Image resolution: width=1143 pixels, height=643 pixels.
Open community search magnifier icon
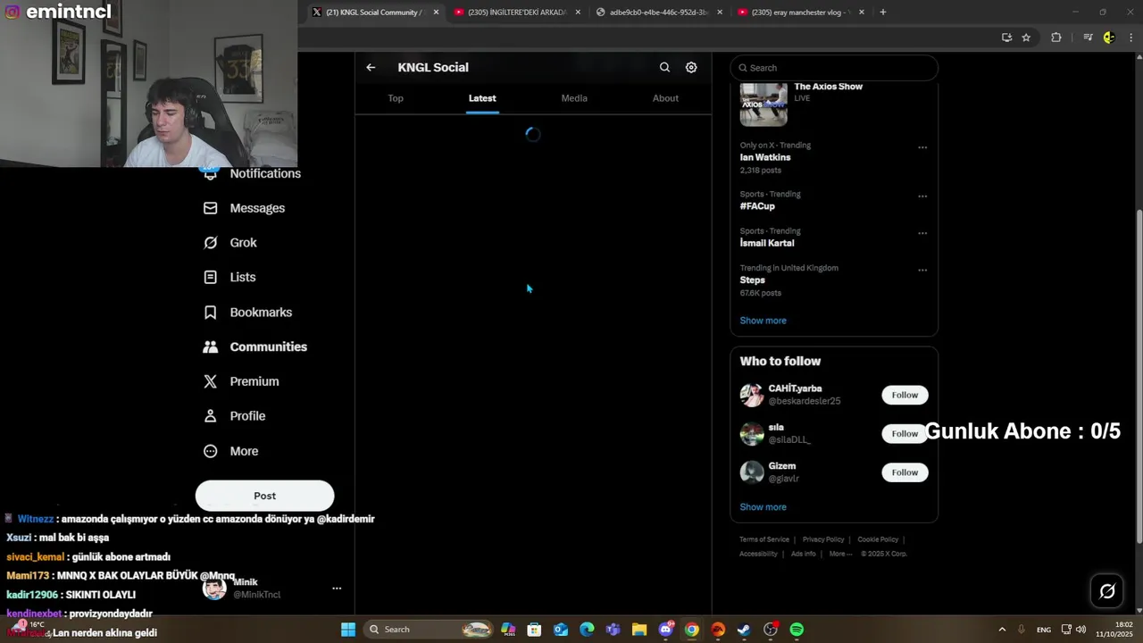pyautogui.click(x=664, y=67)
